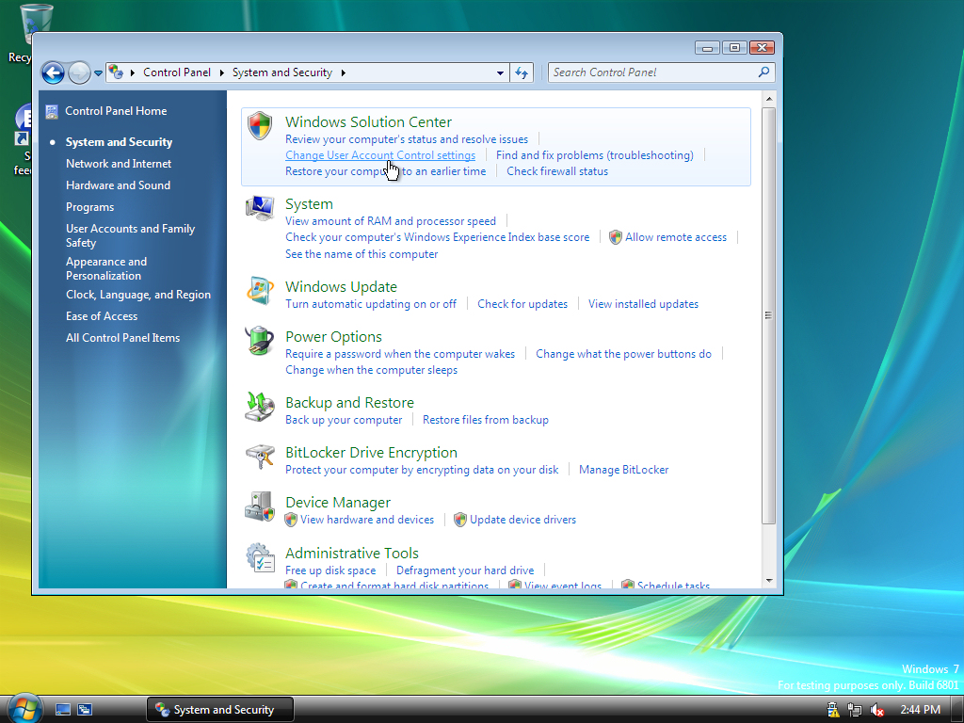Expand the arrow after Control Panel breadcrumb

point(222,72)
